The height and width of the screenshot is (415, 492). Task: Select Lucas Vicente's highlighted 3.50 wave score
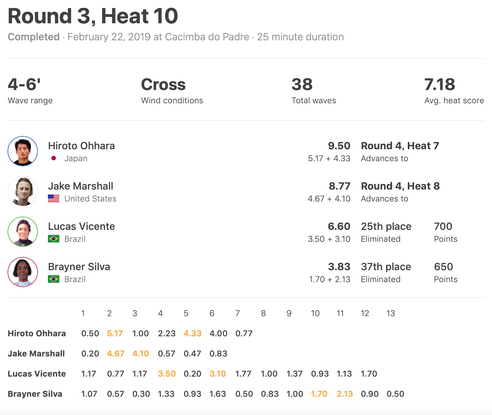coord(167,374)
